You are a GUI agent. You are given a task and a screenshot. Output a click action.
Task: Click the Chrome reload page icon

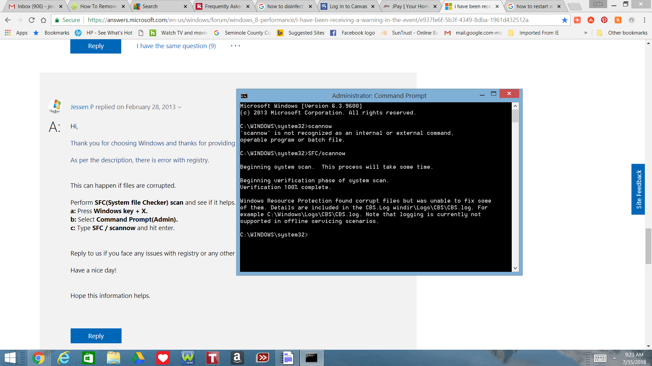tap(32, 20)
